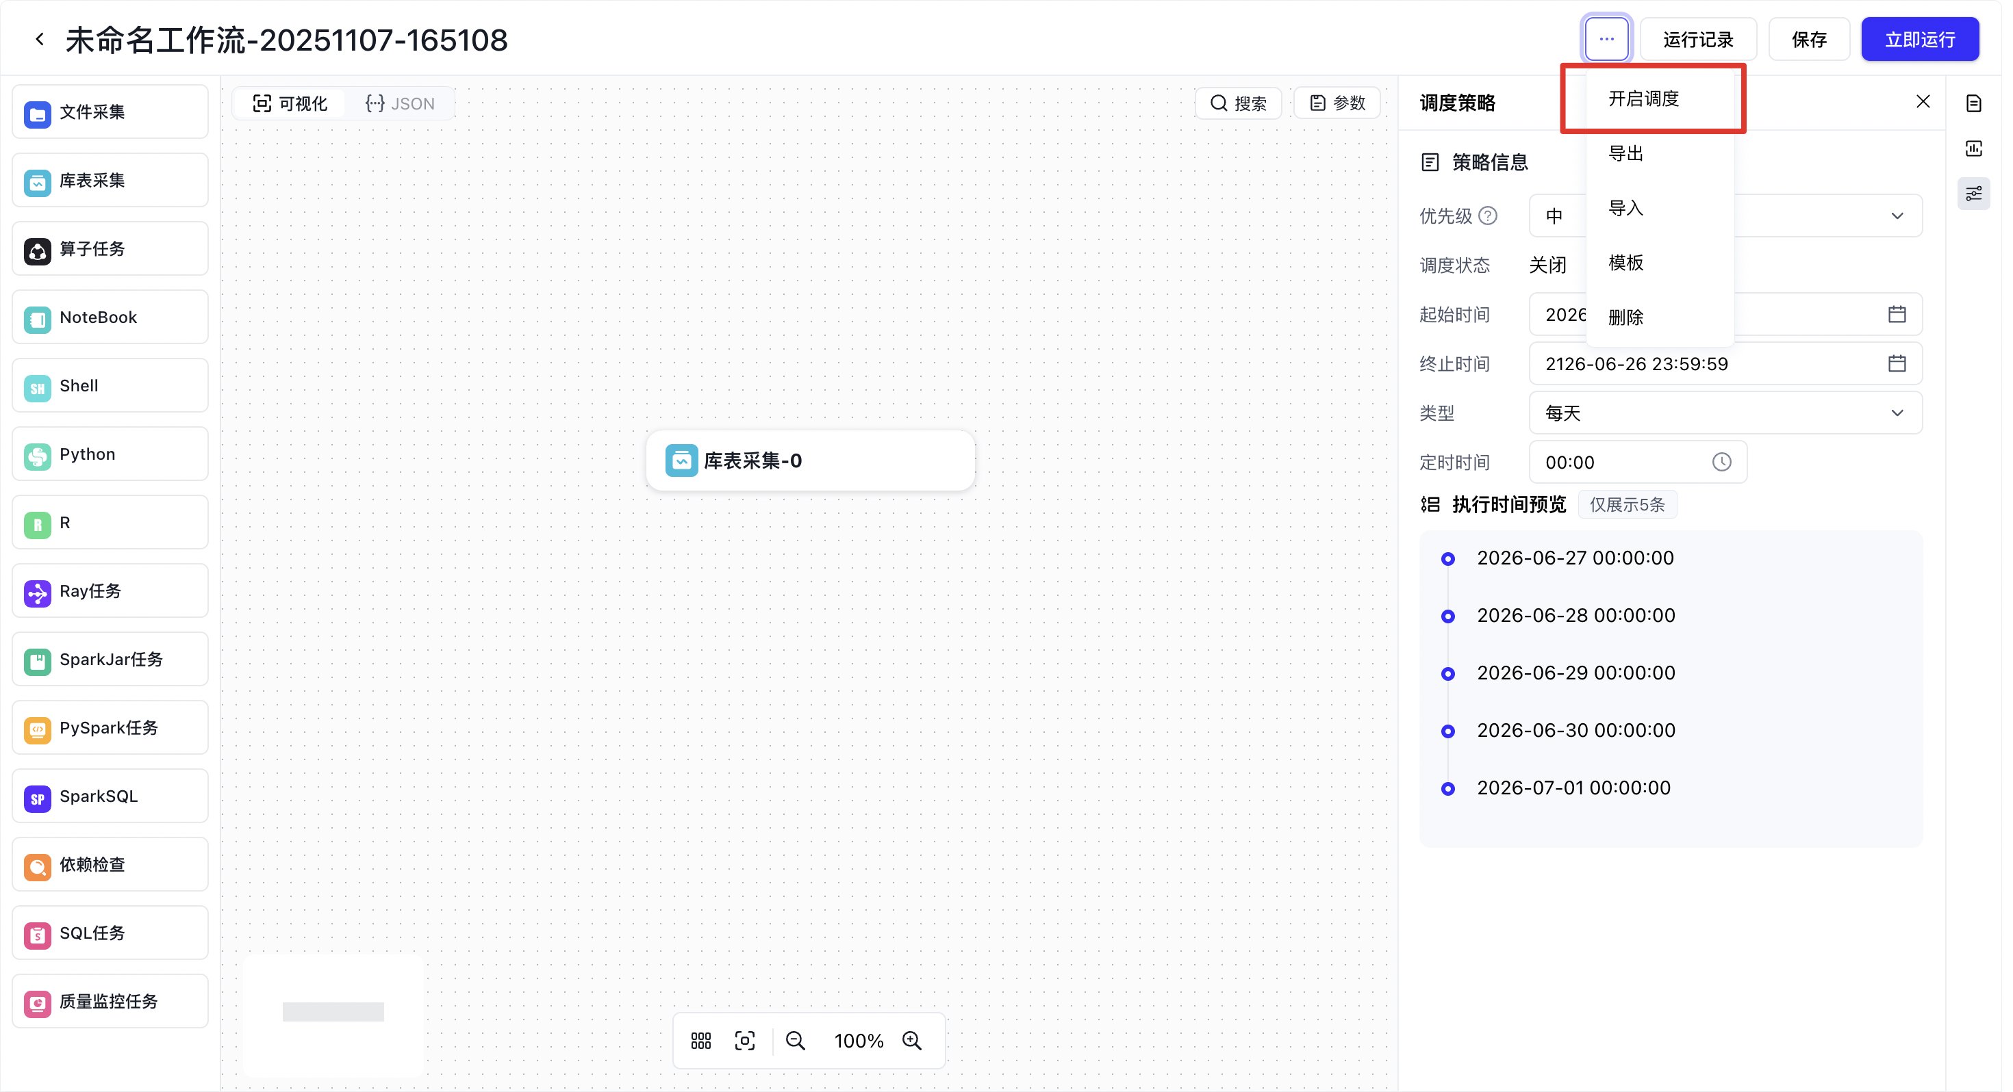Click the 立即运行 button
This screenshot has width=2013, height=1092.
pos(1929,39)
